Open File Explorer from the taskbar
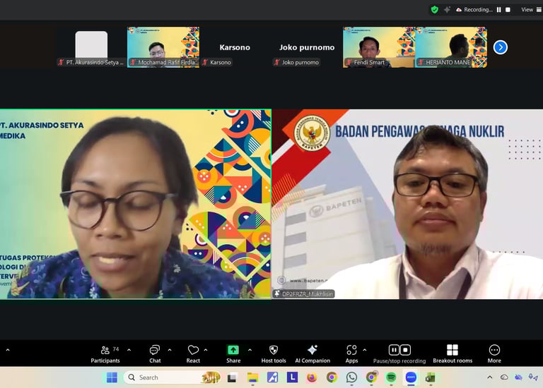Screen dimensions: 543x388 tap(252, 377)
